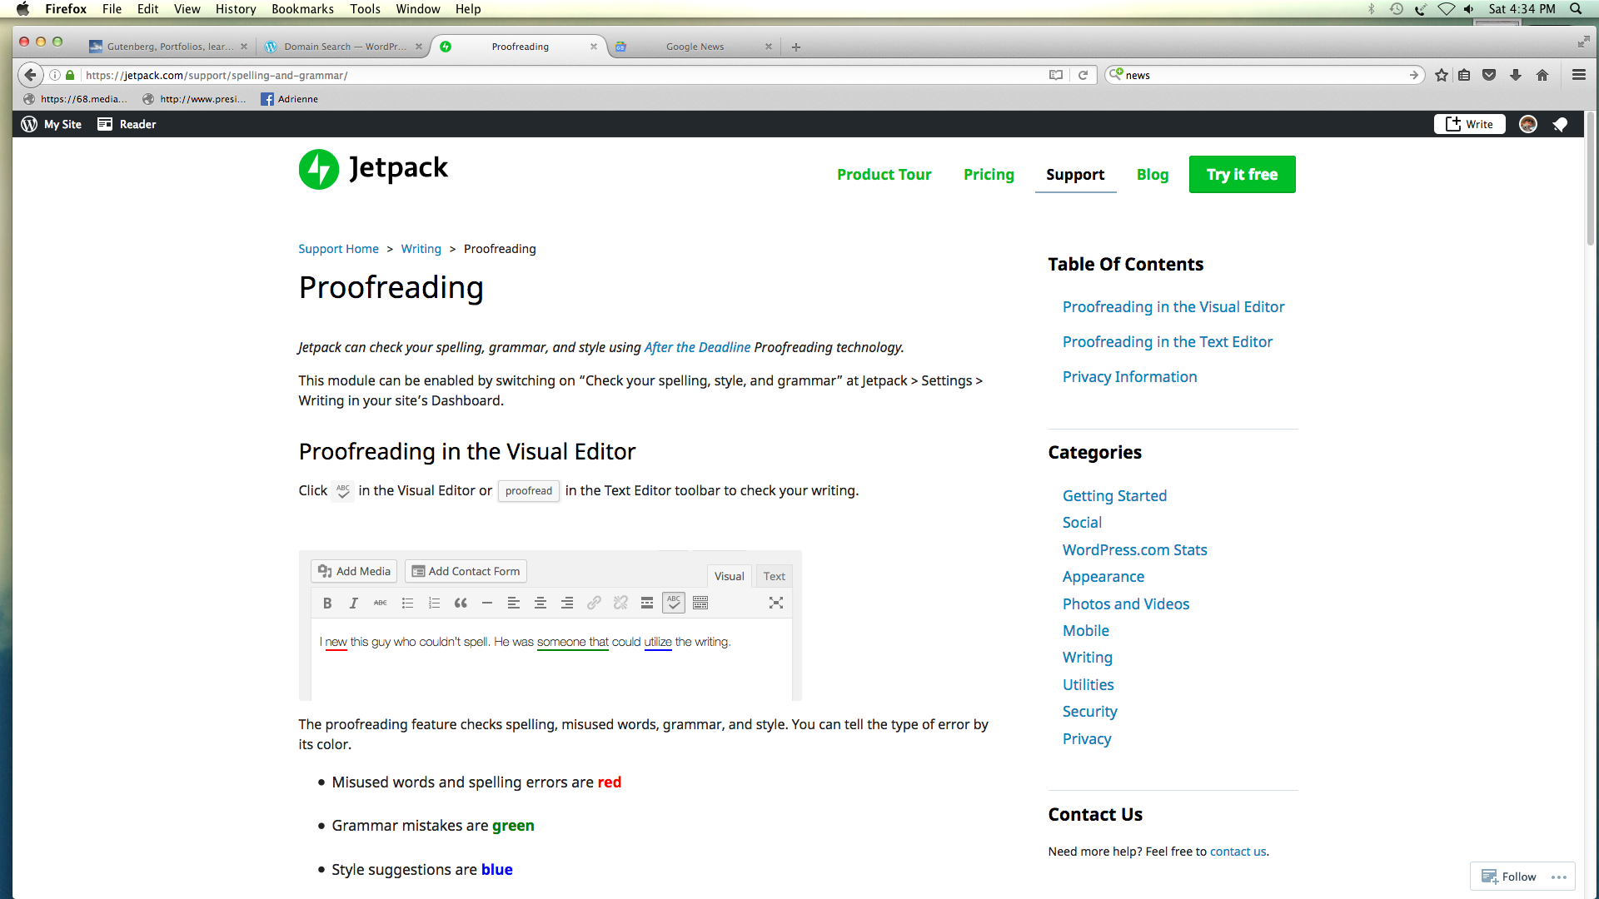This screenshot has height=899, width=1599.
Task: Expand the Follow button options ellipsis
Action: [x=1559, y=877]
